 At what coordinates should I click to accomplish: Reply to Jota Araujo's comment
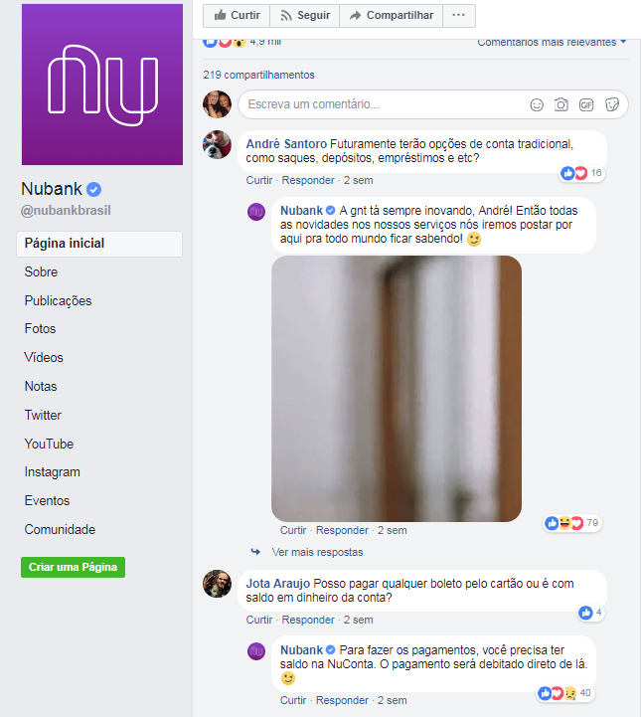click(308, 621)
